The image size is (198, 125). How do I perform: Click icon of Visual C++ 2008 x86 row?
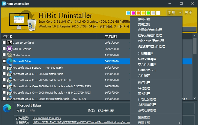coord(9,92)
